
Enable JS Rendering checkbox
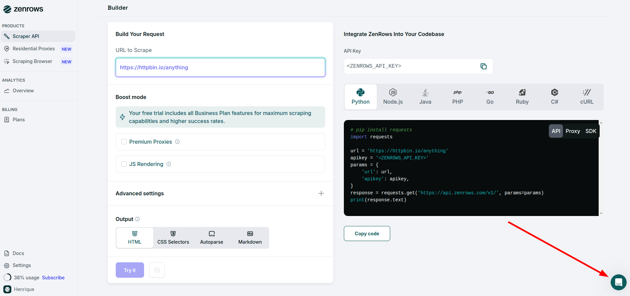coord(124,164)
